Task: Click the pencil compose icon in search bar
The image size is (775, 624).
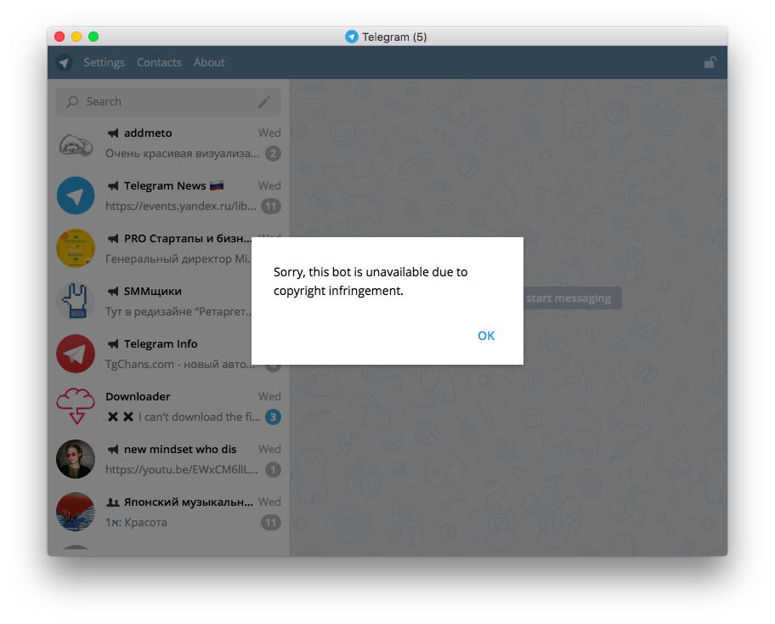Action: click(264, 102)
